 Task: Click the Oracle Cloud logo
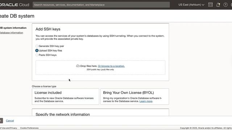click(14, 5)
